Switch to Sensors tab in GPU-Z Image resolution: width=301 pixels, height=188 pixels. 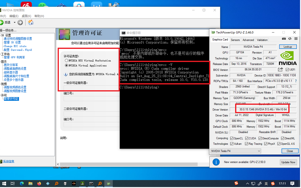tap(235, 40)
